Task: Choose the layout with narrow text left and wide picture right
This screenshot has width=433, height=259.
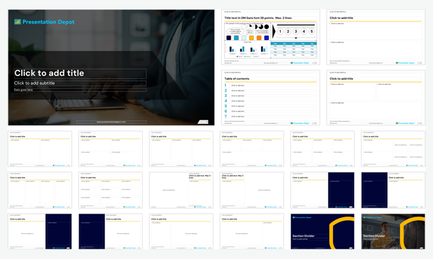Action: (x=181, y=231)
